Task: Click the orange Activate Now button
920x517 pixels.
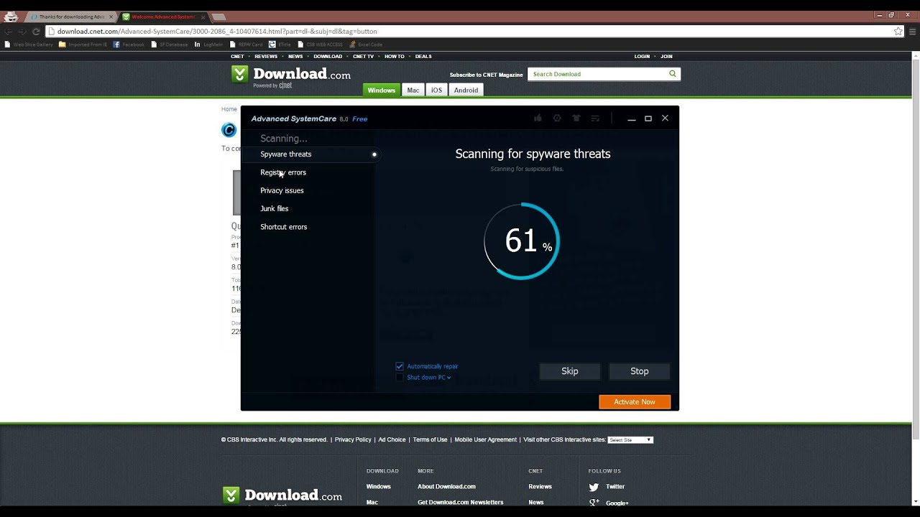Action: pos(635,402)
